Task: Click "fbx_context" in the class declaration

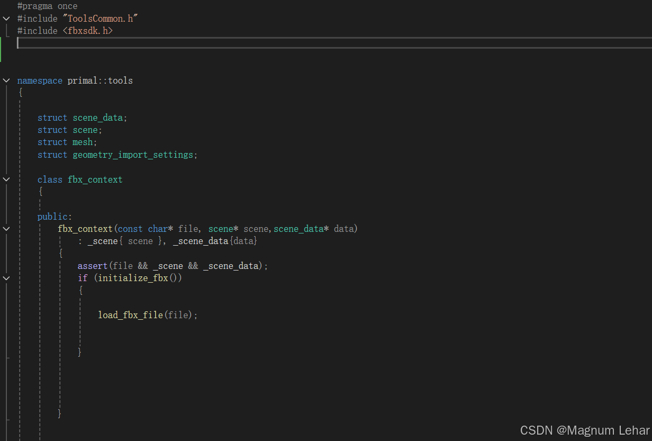Action: point(95,179)
